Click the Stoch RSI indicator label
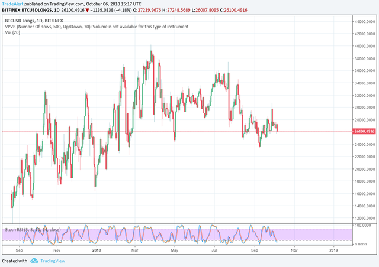 point(33,229)
